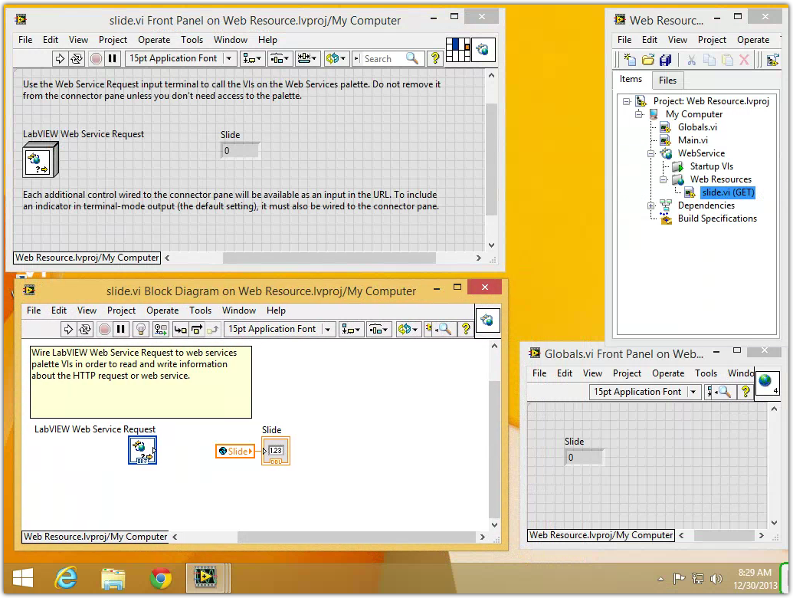Switch to the Files tab in Project Explorer

tap(667, 80)
